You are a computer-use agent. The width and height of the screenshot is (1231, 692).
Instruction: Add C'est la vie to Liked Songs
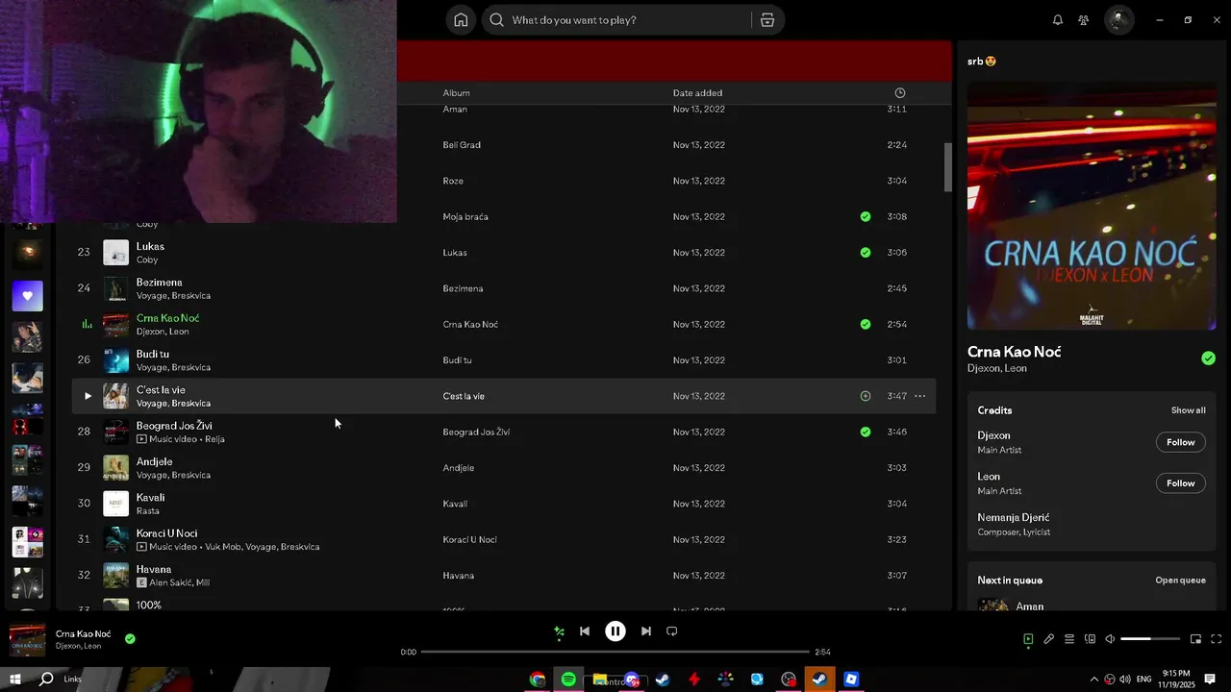coord(866,396)
